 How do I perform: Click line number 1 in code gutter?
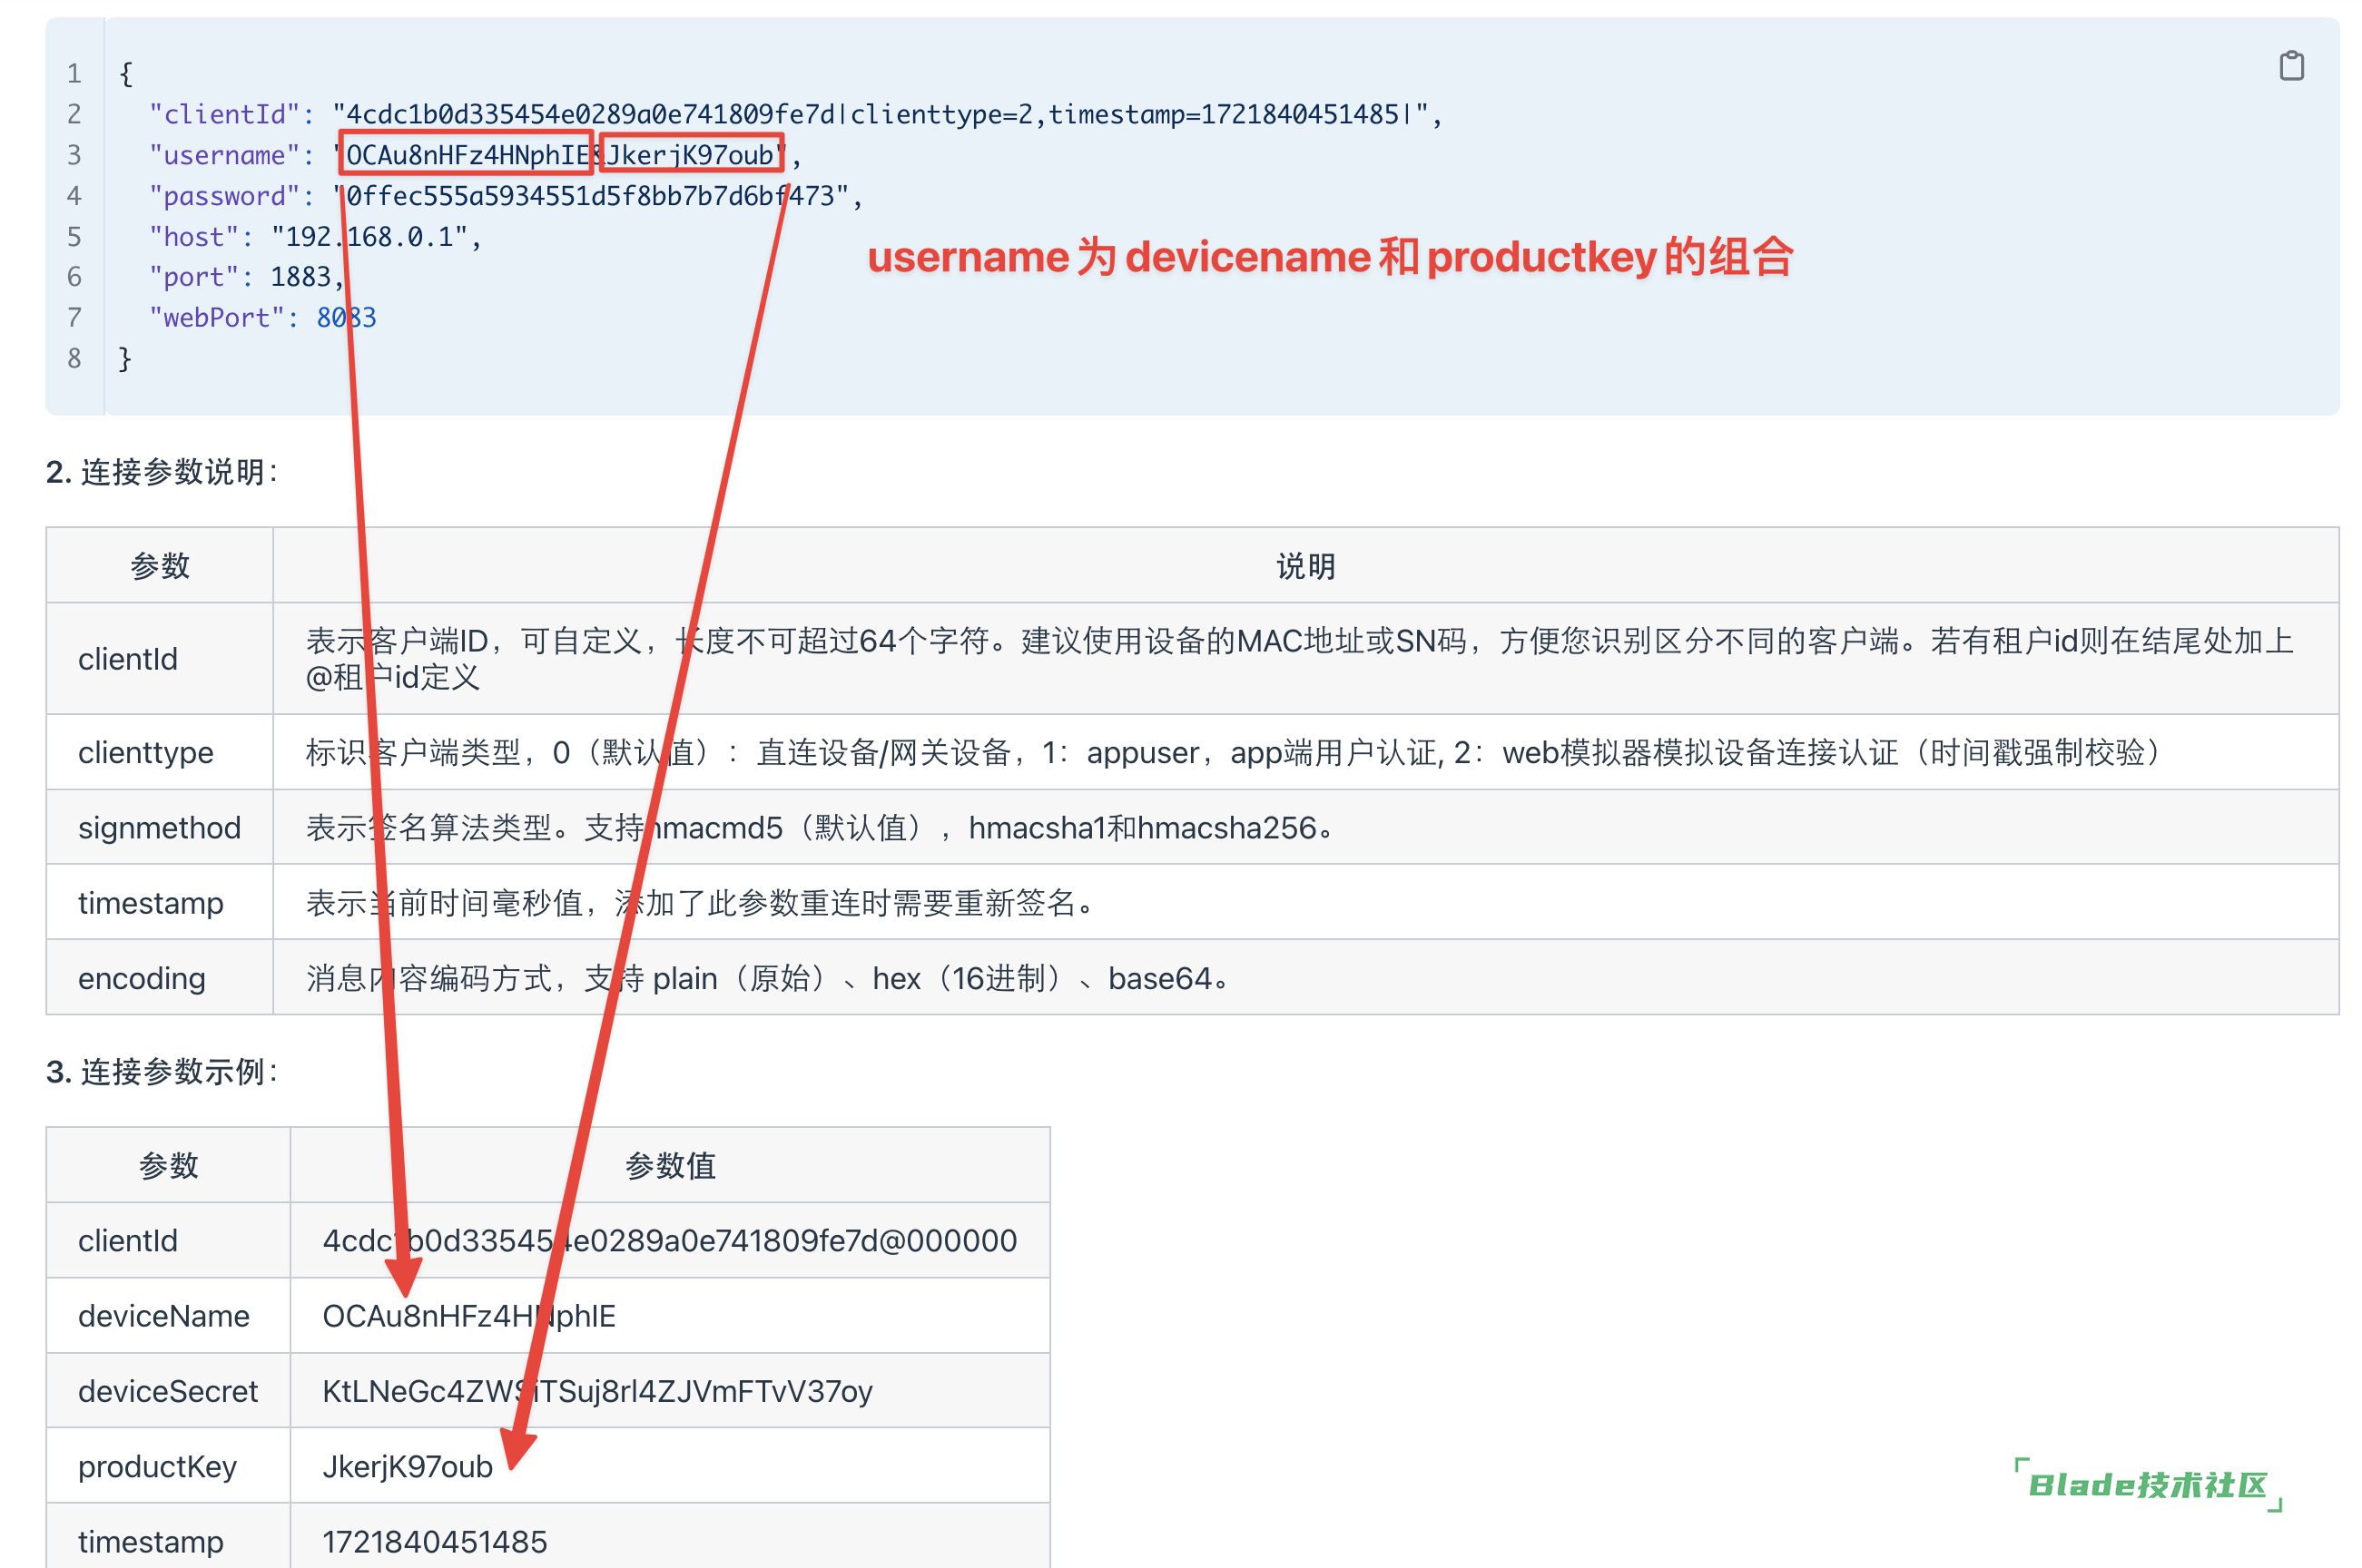coord(74,73)
